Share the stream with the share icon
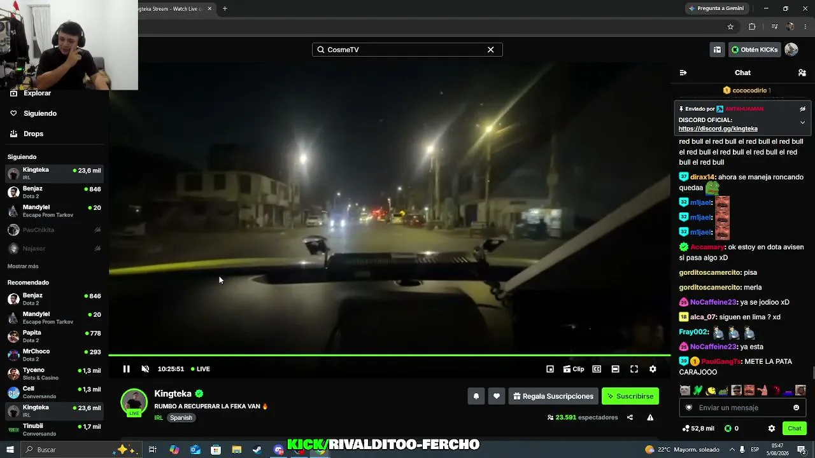The height and width of the screenshot is (458, 815). (630, 417)
